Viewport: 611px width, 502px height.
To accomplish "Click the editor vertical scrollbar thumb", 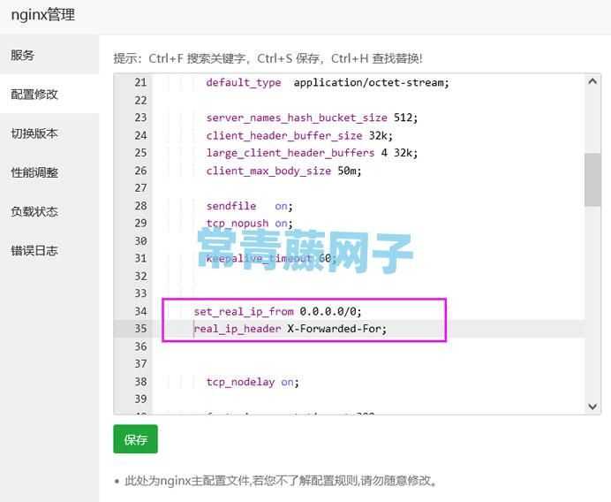I will point(592,179).
